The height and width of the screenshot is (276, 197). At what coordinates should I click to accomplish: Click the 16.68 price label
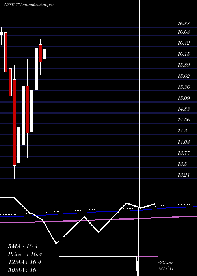coord(184,32)
